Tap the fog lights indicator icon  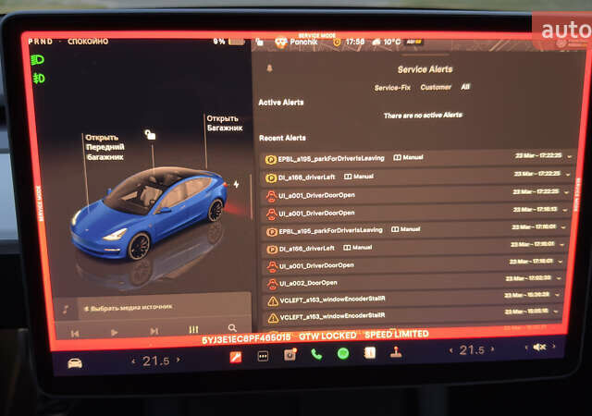(x=38, y=79)
